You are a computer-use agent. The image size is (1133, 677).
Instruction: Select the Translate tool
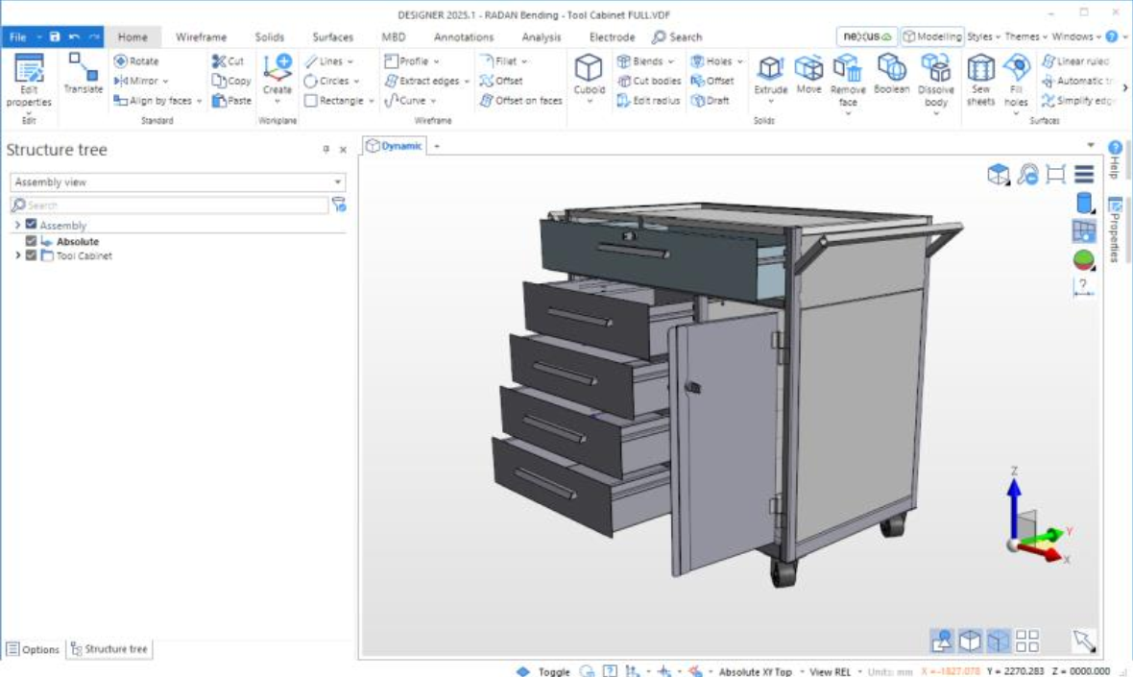(84, 69)
